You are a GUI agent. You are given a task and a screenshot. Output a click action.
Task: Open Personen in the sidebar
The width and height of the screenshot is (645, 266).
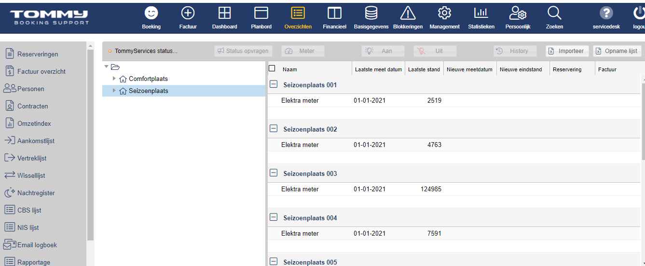point(31,89)
